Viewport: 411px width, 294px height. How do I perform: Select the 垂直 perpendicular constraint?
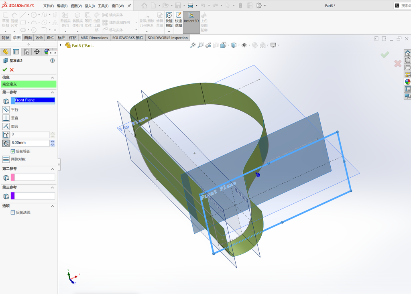[x=6, y=118]
